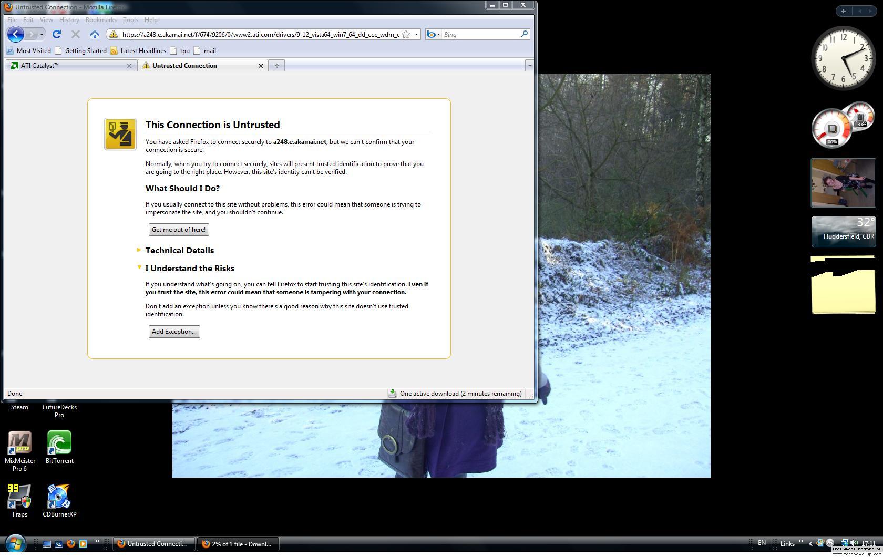Open the recent pages history dropdown

pyautogui.click(x=42, y=34)
